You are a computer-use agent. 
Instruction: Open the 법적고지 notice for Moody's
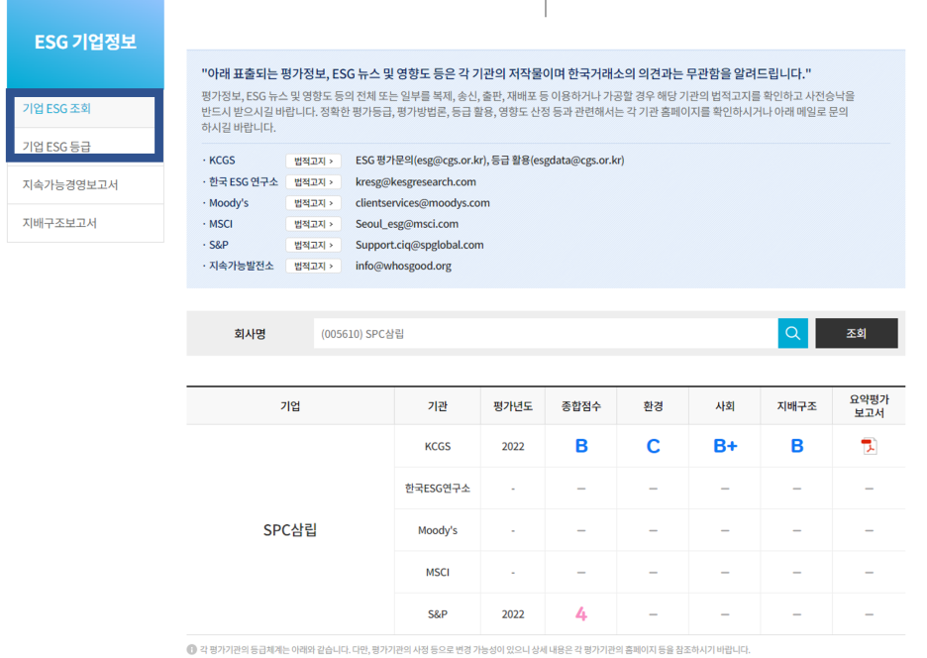coord(313,202)
